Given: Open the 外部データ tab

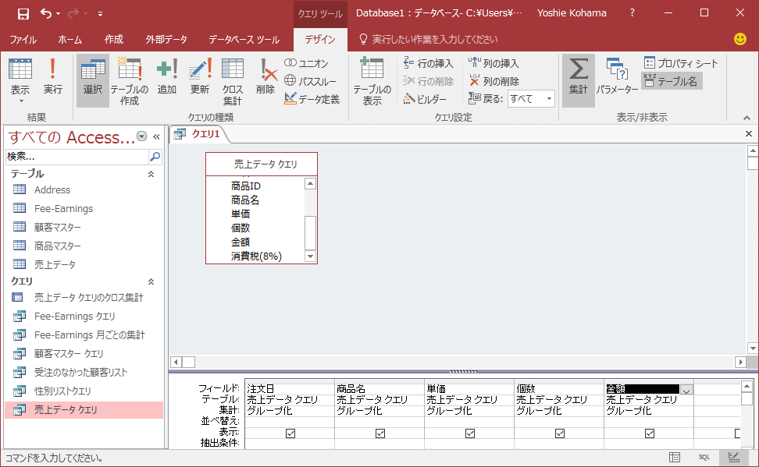Looking at the screenshot, I should [x=166, y=40].
